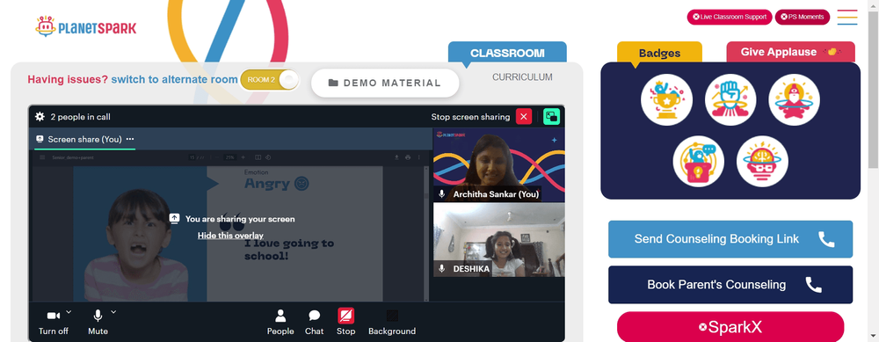Screen dimensions: 879x342
Task: Switch to the CURRICULUM tab
Action: coord(522,77)
